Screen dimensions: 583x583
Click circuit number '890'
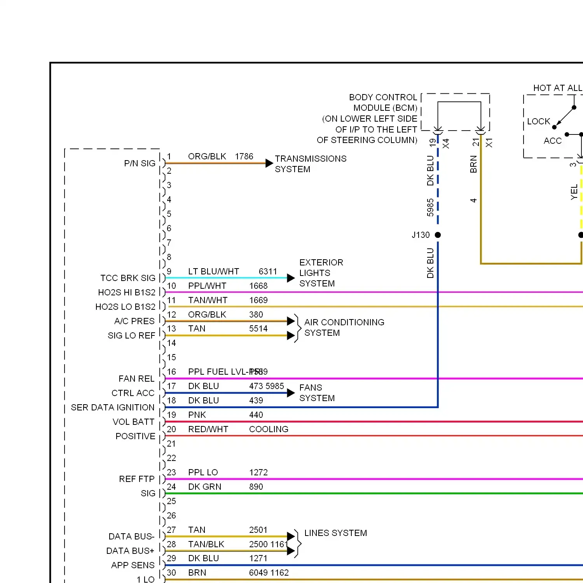pos(256,487)
